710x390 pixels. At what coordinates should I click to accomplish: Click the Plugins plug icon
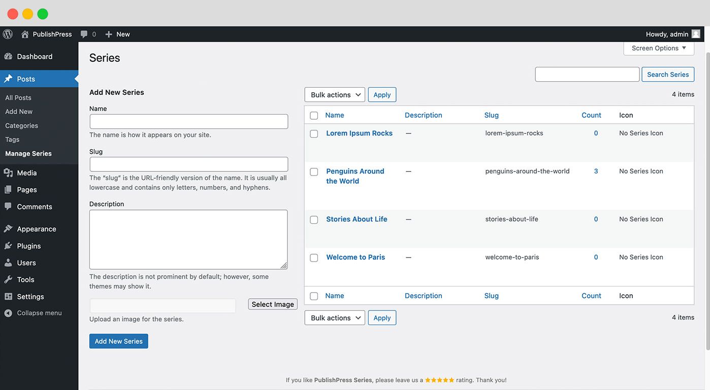pos(9,245)
